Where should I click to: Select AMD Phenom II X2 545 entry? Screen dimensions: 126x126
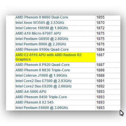click(x=35, y=102)
